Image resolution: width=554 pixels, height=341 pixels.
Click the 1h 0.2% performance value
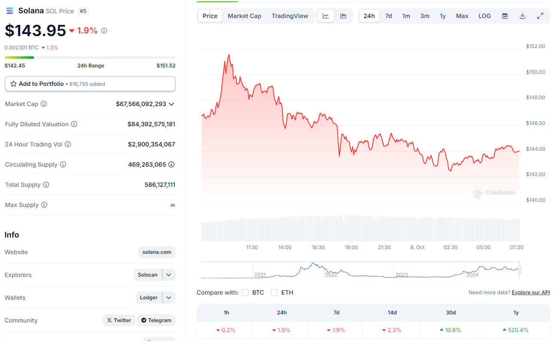(x=226, y=330)
